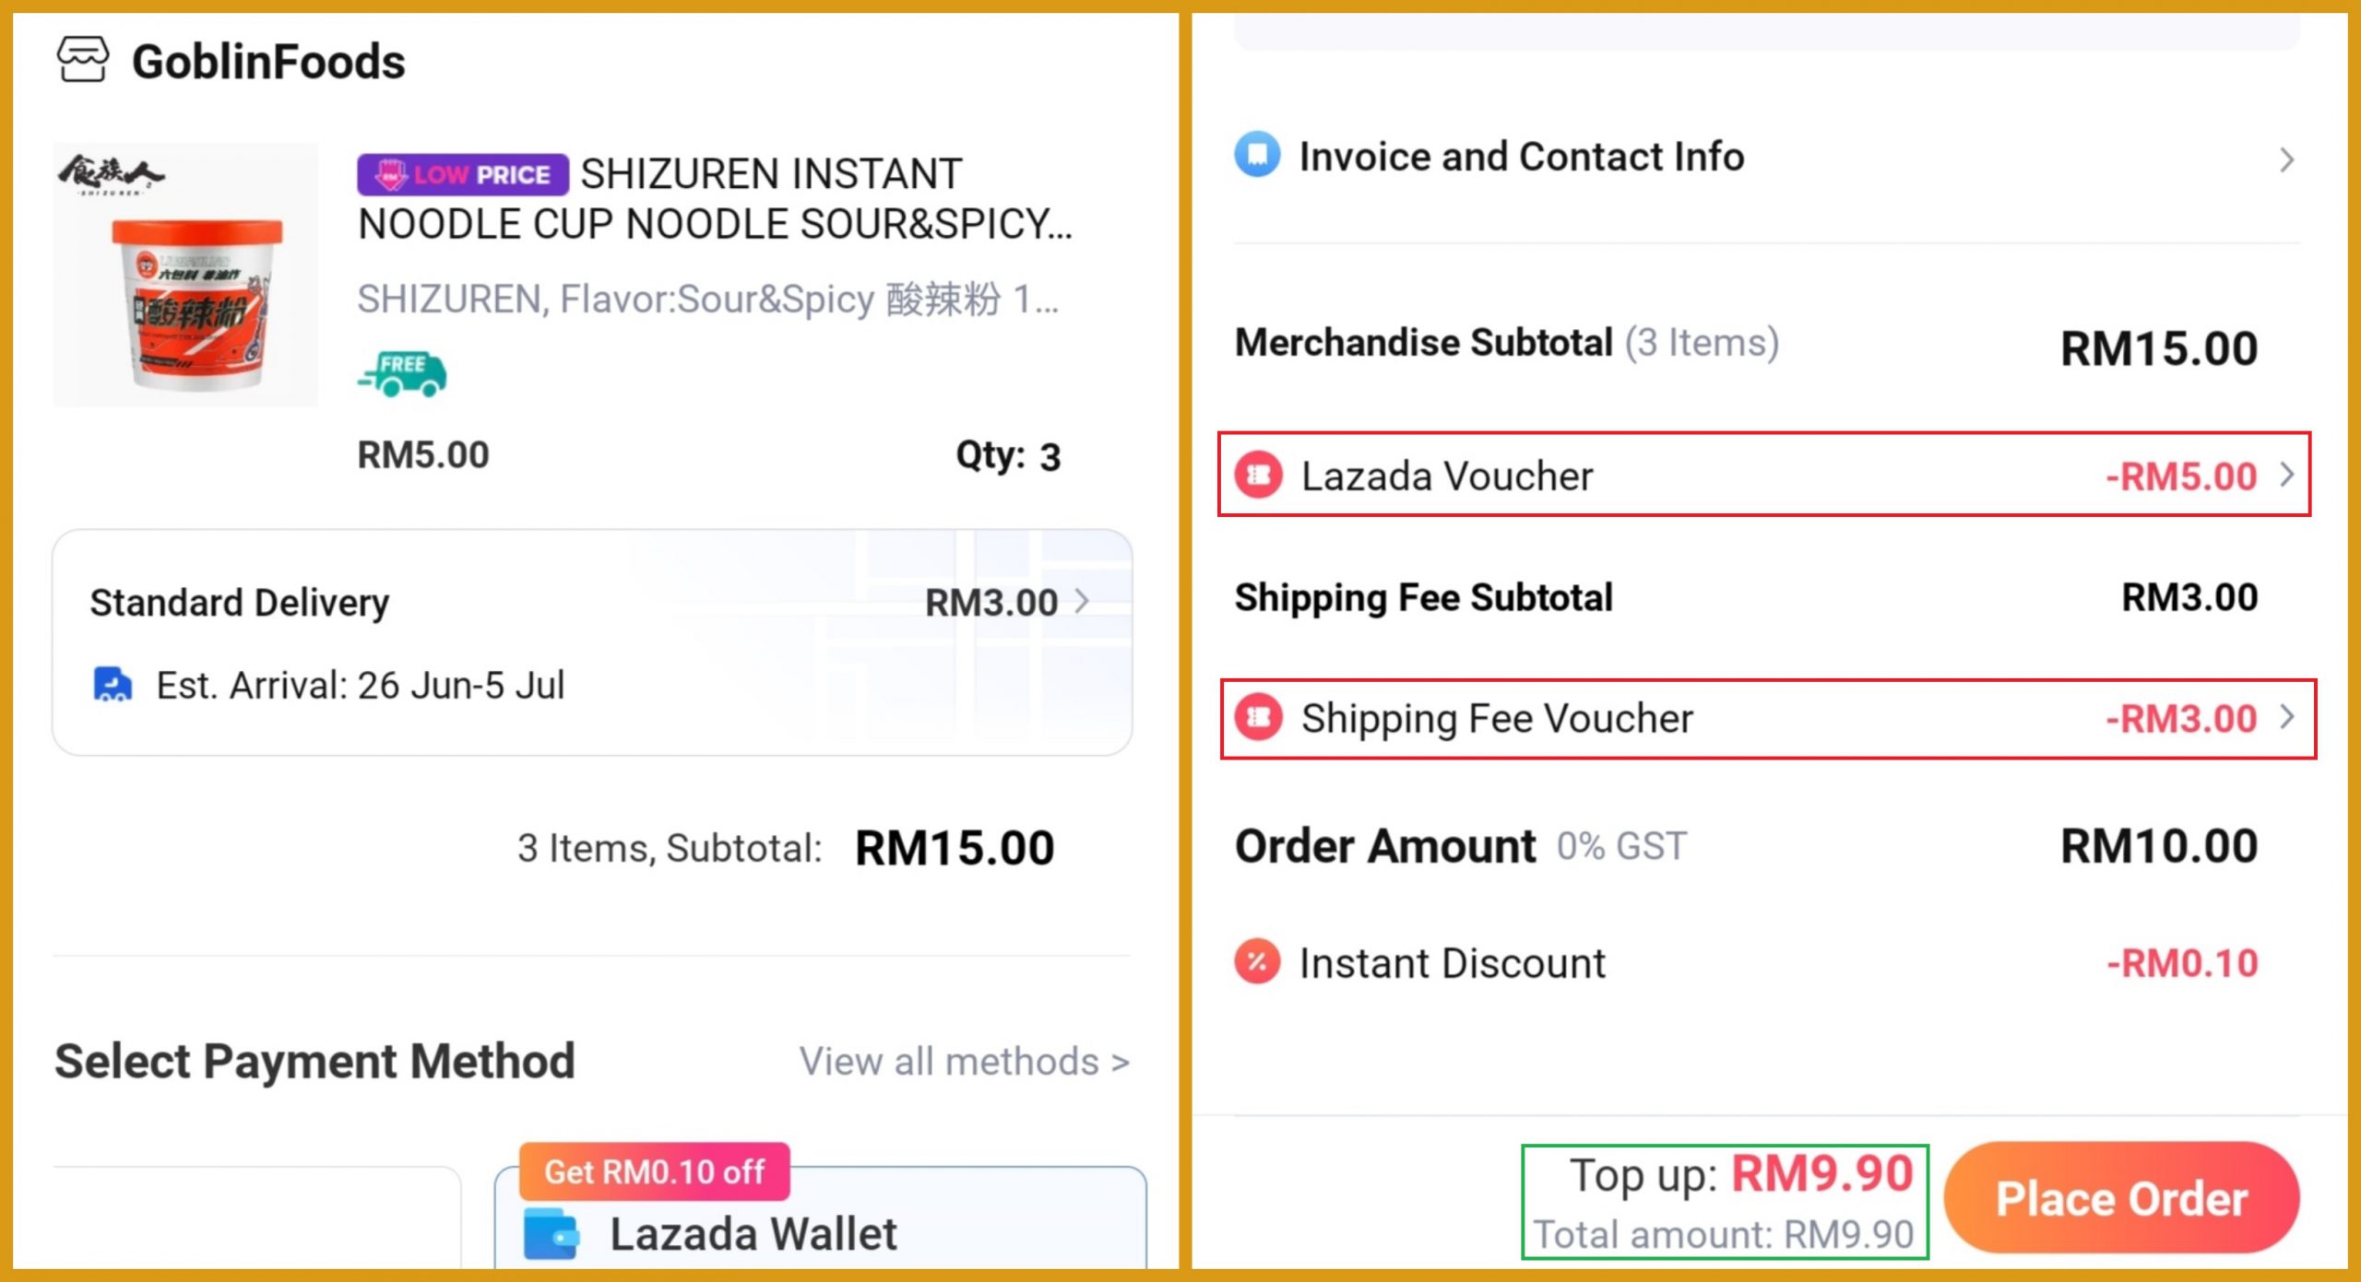
Task: Click the Instant Discount percent icon
Action: 1257,962
